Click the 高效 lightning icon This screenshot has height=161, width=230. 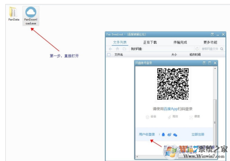pyautogui.click(x=169, y=117)
